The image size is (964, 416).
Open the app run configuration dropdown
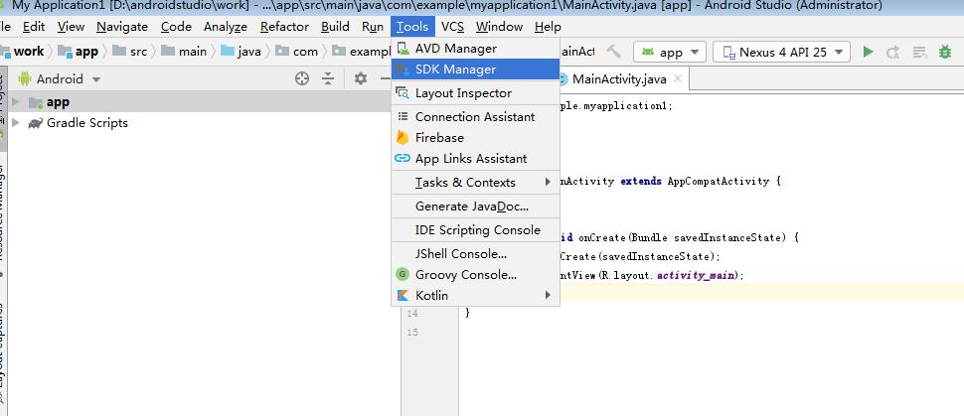(x=670, y=53)
